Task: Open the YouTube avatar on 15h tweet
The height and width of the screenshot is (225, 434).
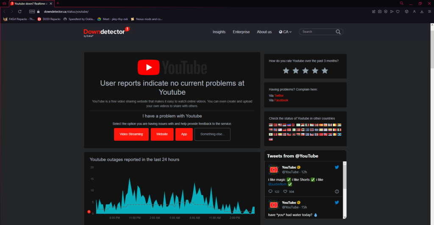Action: 274,205
